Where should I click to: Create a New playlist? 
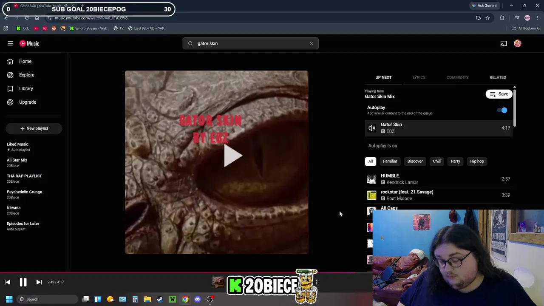pyautogui.click(x=34, y=128)
